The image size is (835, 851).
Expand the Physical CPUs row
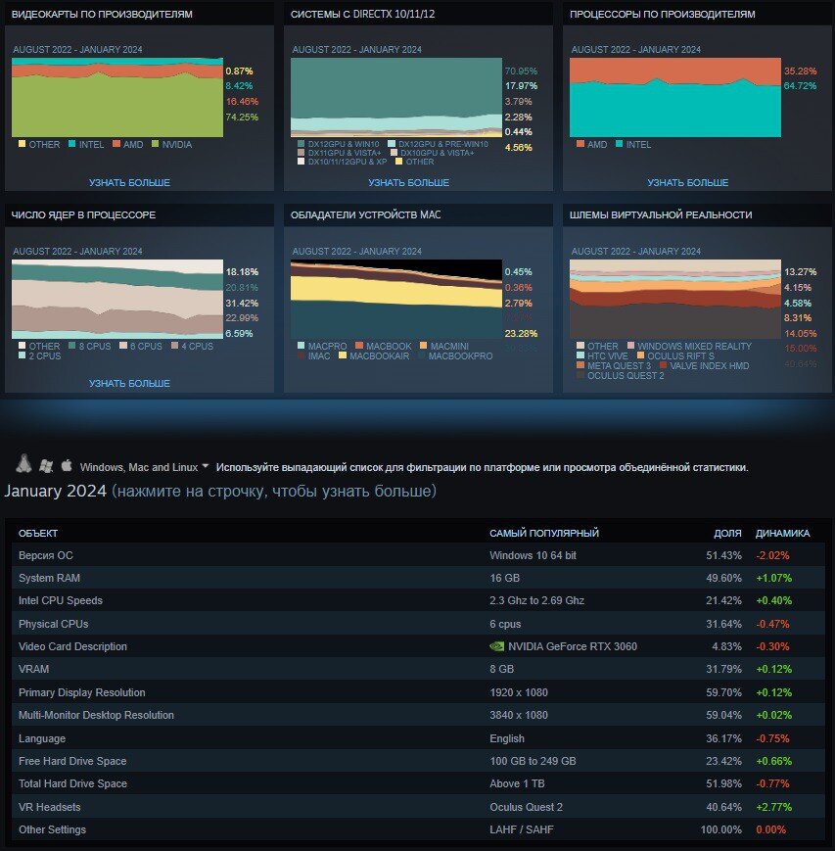[418, 624]
